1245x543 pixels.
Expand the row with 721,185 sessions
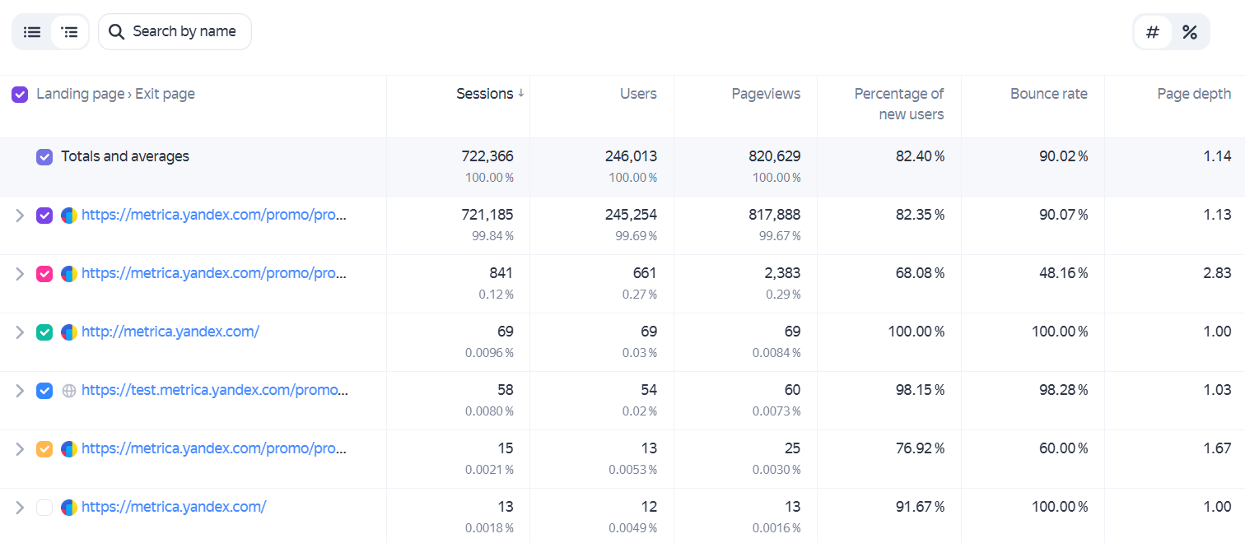(20, 216)
